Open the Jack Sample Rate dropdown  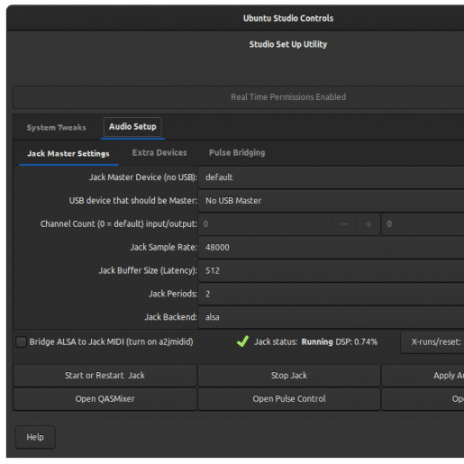[x=331, y=248]
